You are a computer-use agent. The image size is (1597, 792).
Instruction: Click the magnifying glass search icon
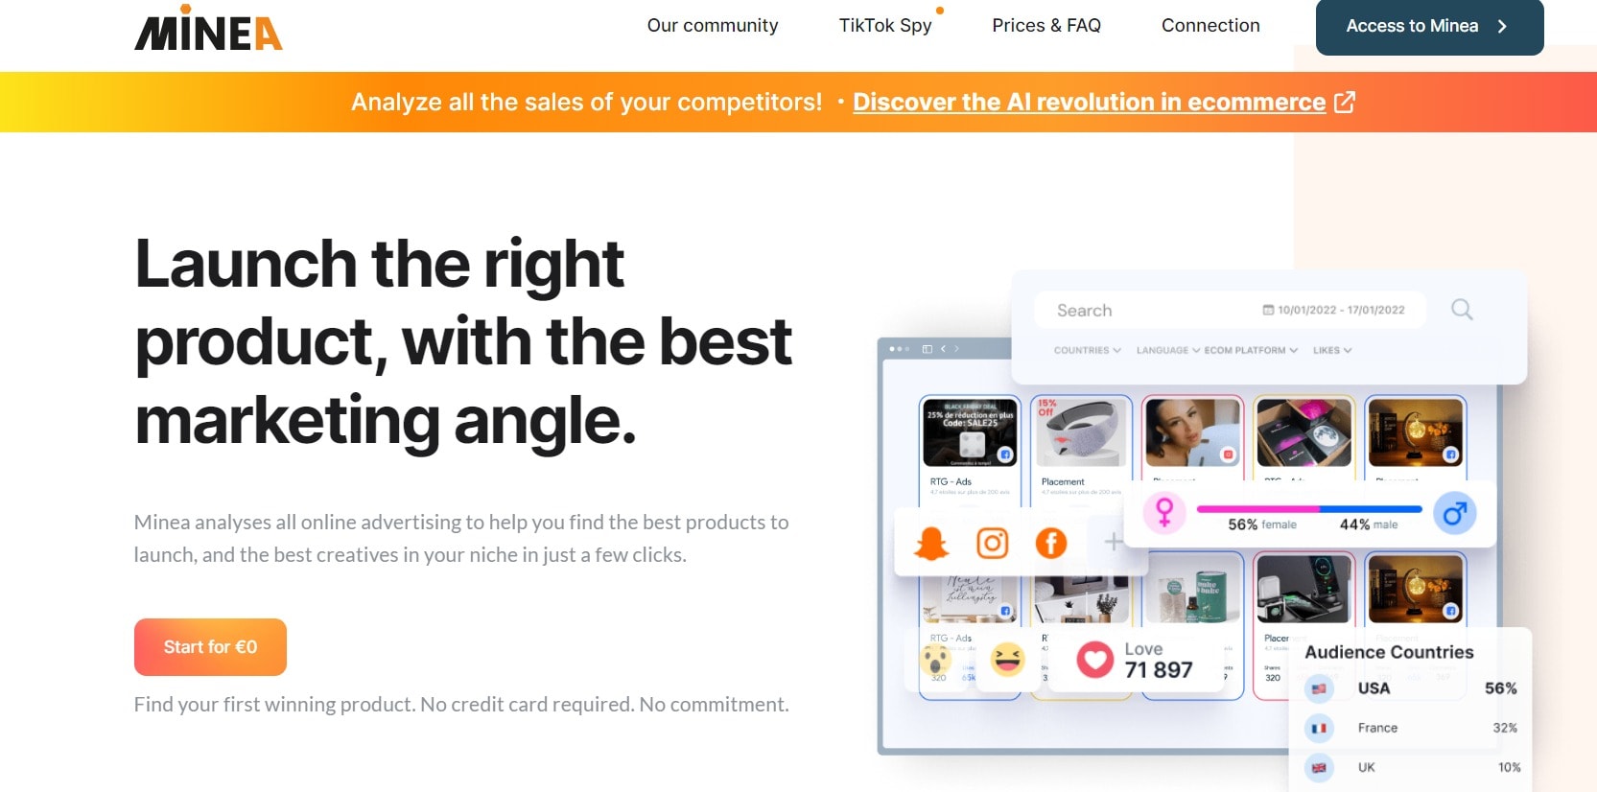(x=1462, y=309)
